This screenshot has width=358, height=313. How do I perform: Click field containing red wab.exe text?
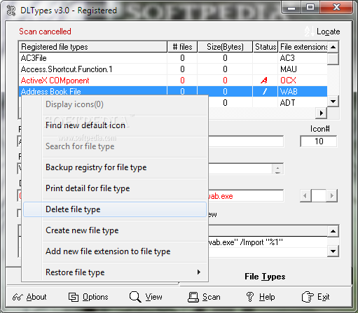(x=245, y=196)
